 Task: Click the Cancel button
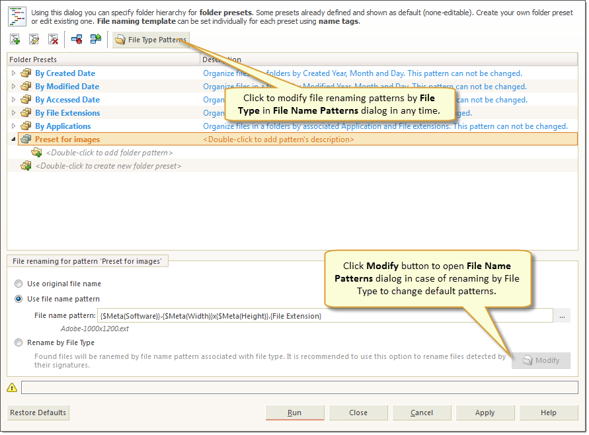pos(422,413)
